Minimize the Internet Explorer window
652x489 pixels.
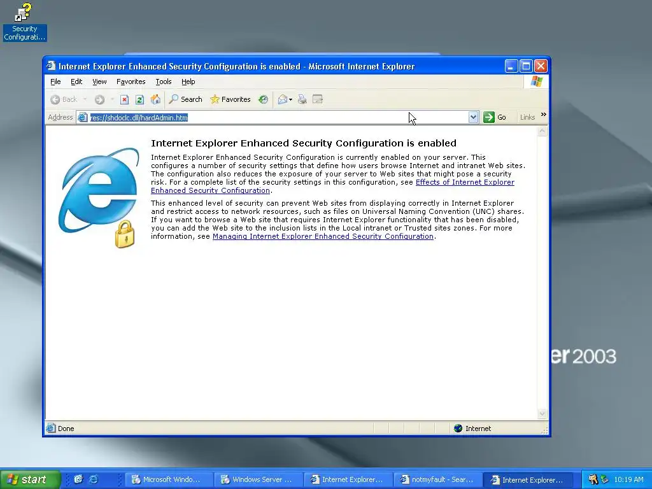point(511,66)
